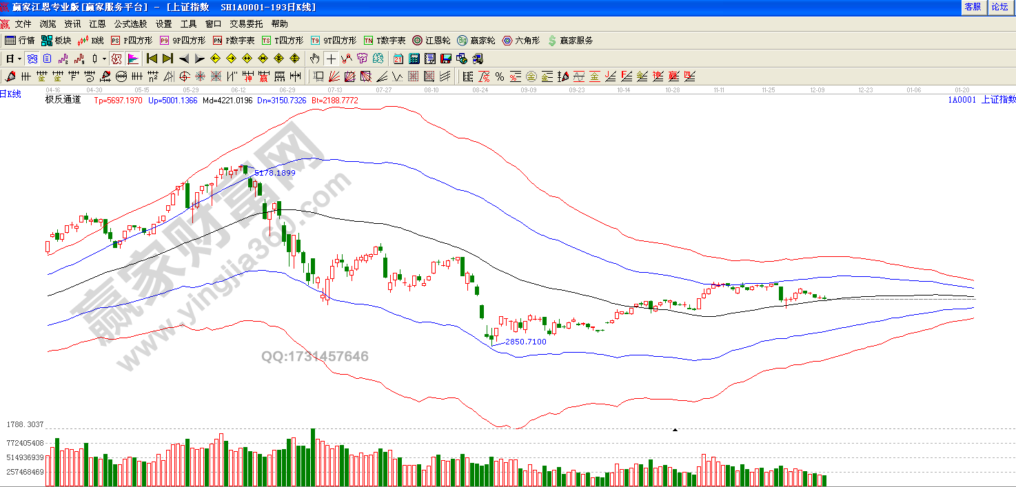Click the 论坛 forum button
This screenshot has width=1016, height=487.
click(x=999, y=7)
